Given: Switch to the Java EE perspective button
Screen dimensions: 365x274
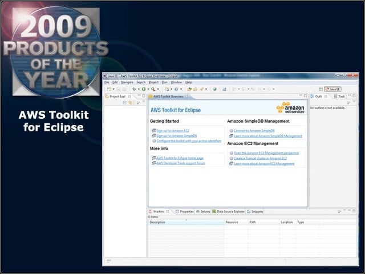Looking at the screenshot, I should pyautogui.click(x=333, y=89).
